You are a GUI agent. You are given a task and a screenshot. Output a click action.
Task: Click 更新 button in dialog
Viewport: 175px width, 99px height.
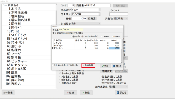click(x=105, y=66)
